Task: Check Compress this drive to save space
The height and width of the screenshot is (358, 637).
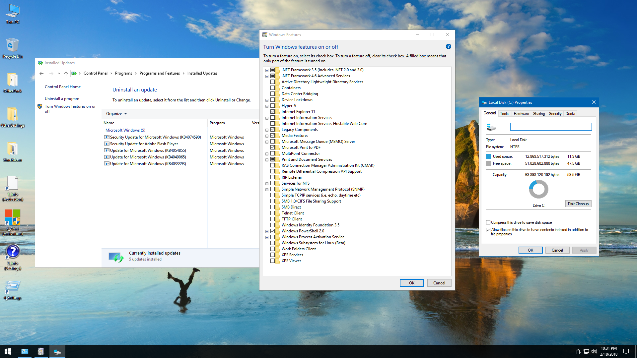Action: tap(488, 222)
